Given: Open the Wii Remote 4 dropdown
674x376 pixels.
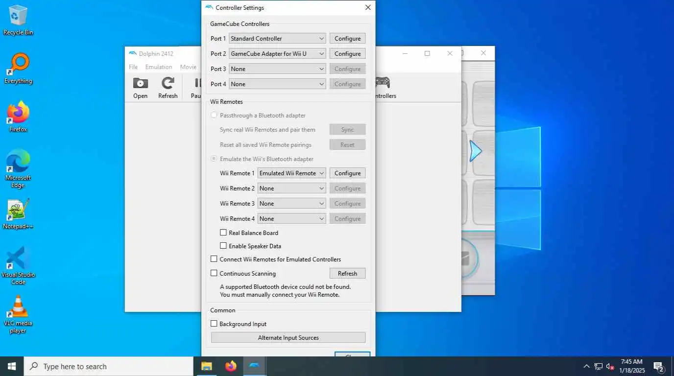Looking at the screenshot, I should tap(291, 219).
